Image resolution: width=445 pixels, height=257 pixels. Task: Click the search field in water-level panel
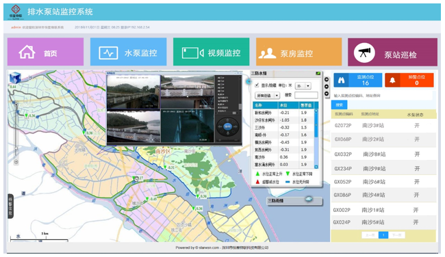[x=306, y=95]
